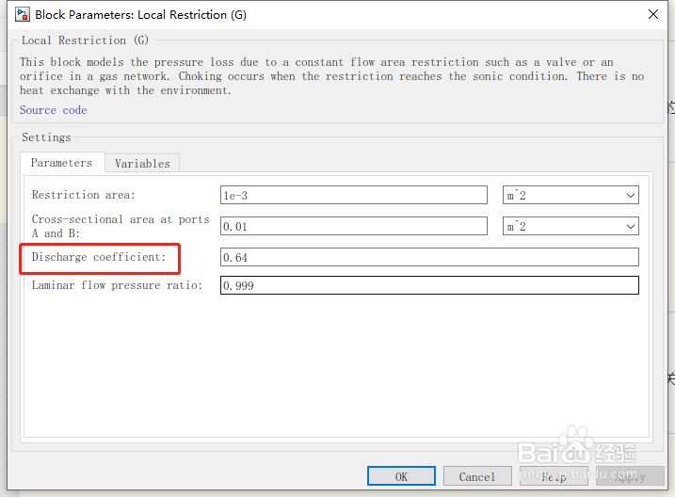Open Restriction area unit dropdown
Screen dimensions: 675x497
coord(571,196)
